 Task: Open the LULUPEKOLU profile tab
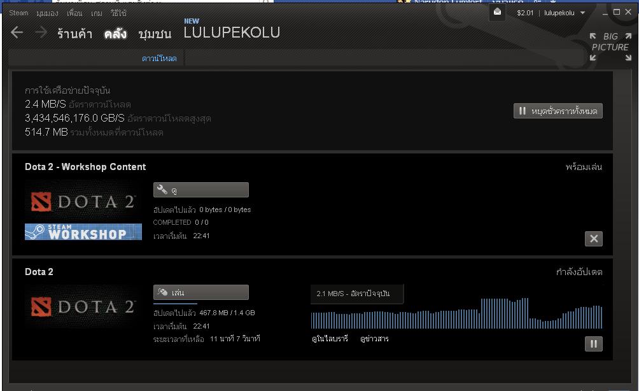tap(232, 32)
